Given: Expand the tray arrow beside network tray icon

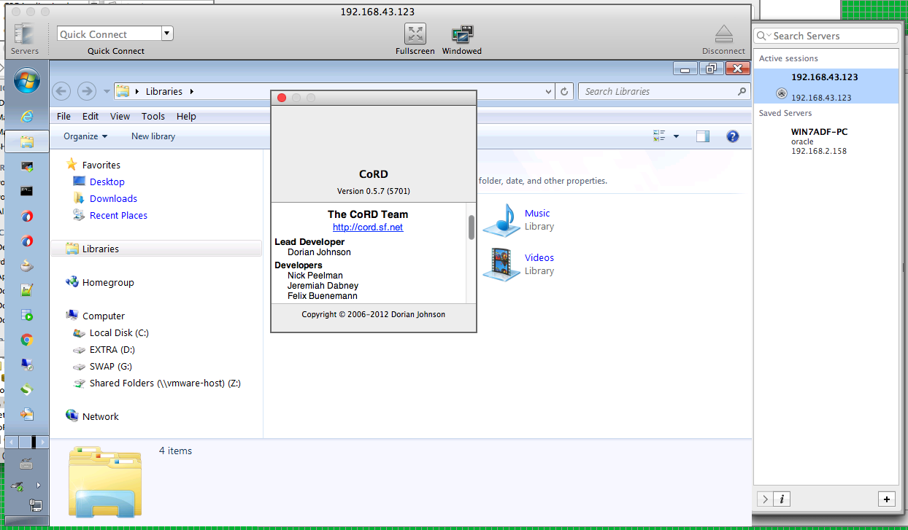Looking at the screenshot, I should click(38, 485).
